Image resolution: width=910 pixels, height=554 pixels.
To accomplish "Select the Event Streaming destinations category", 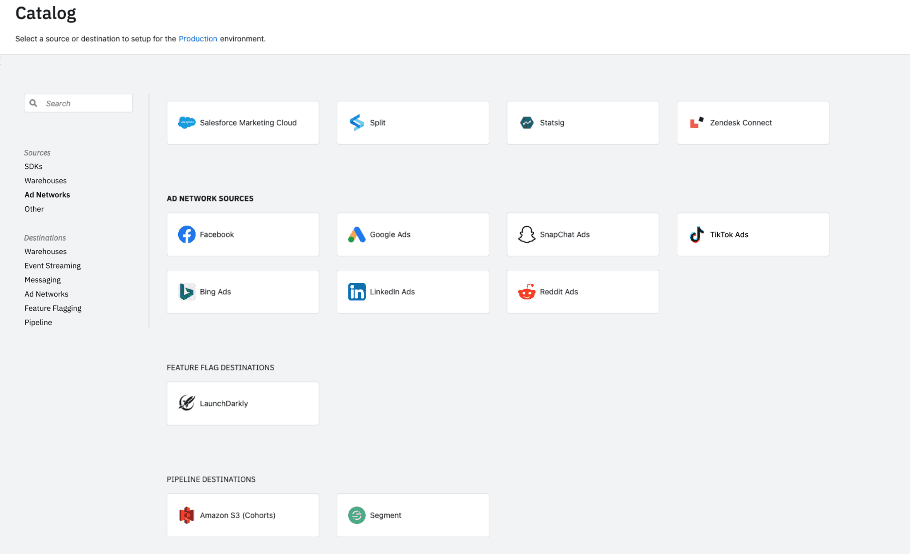I will [52, 265].
